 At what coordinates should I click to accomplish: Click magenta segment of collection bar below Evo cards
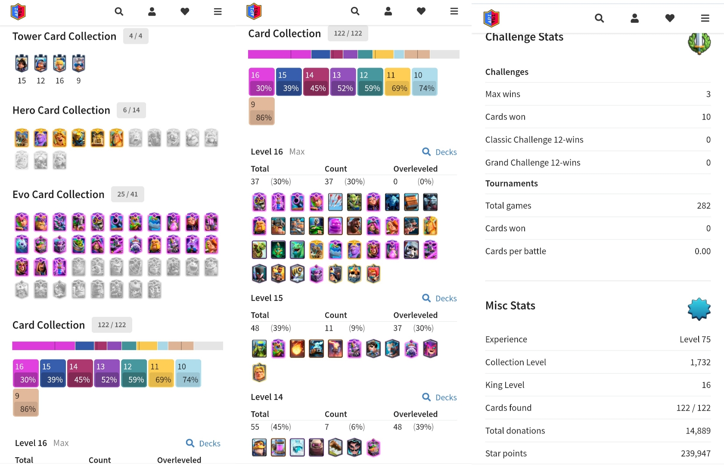[44, 346]
